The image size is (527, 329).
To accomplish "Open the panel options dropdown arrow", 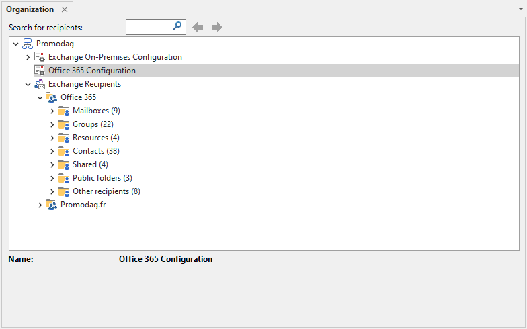I will point(521,9).
